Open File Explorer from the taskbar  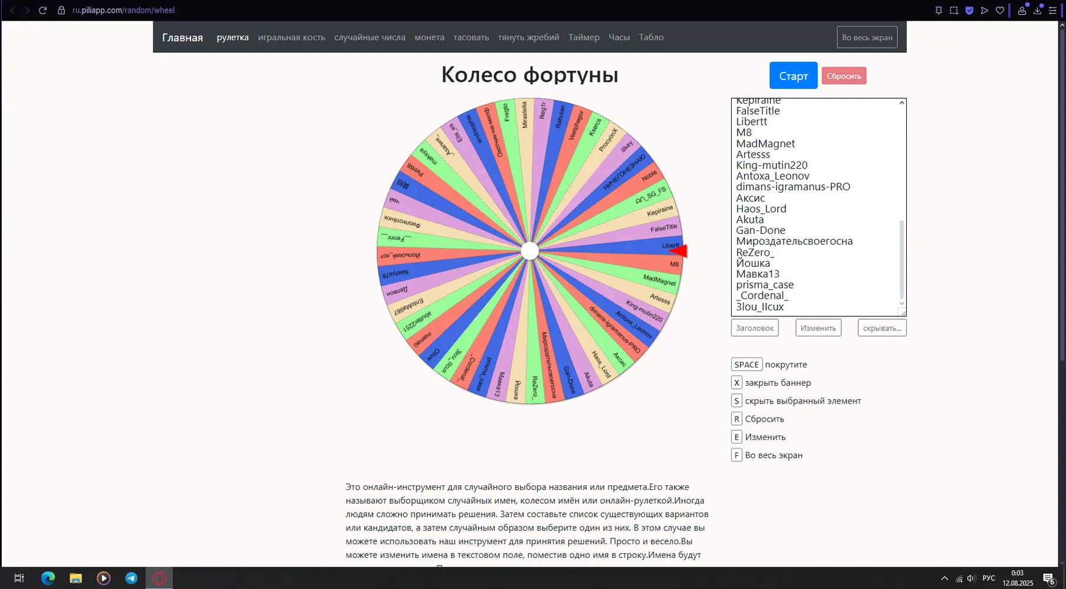[x=75, y=578]
